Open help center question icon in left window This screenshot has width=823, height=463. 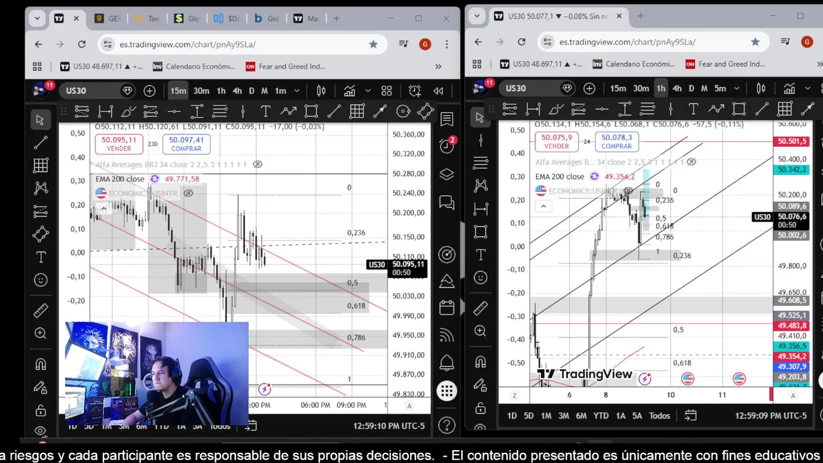click(x=447, y=425)
